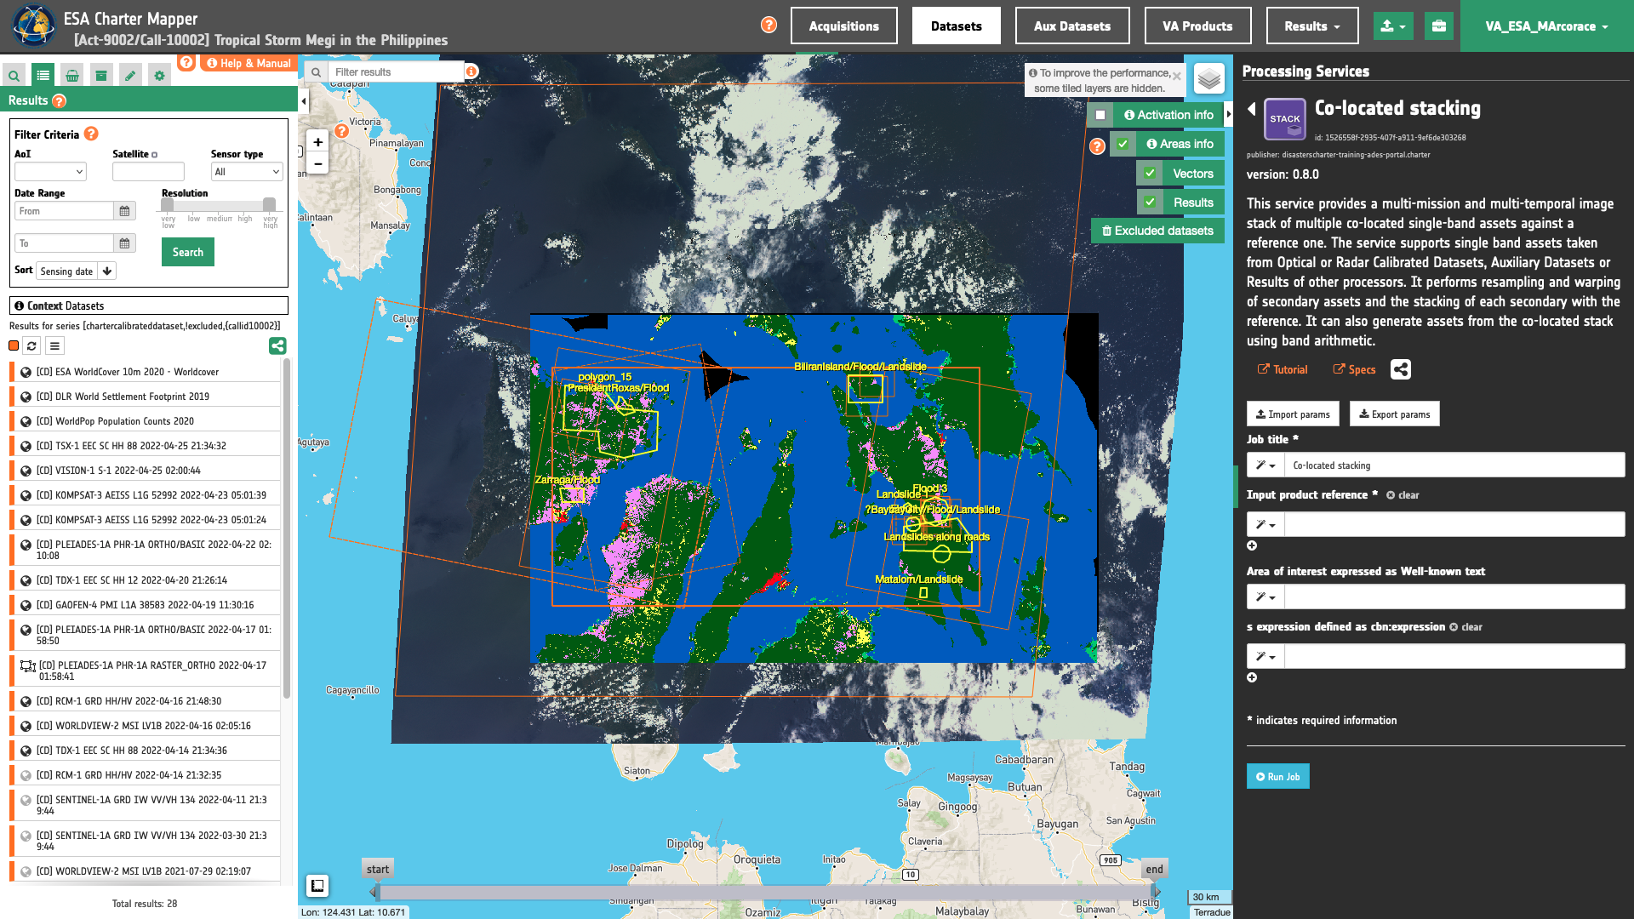The width and height of the screenshot is (1634, 919).
Task: Toggle visibility of DLR World Settlement Footprint
Action: click(26, 397)
